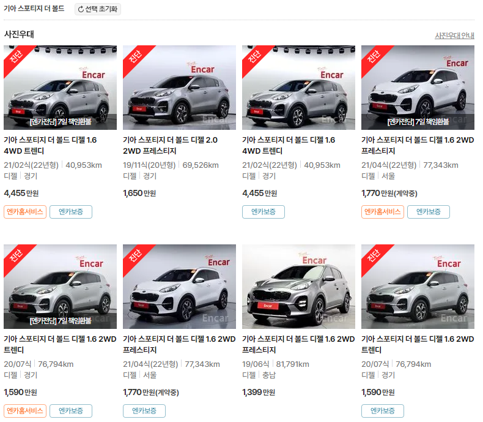Click 엔카홈서비스 badge under the 1,590만원 listing
Image resolution: width=483 pixels, height=422 pixels.
pos(25,411)
